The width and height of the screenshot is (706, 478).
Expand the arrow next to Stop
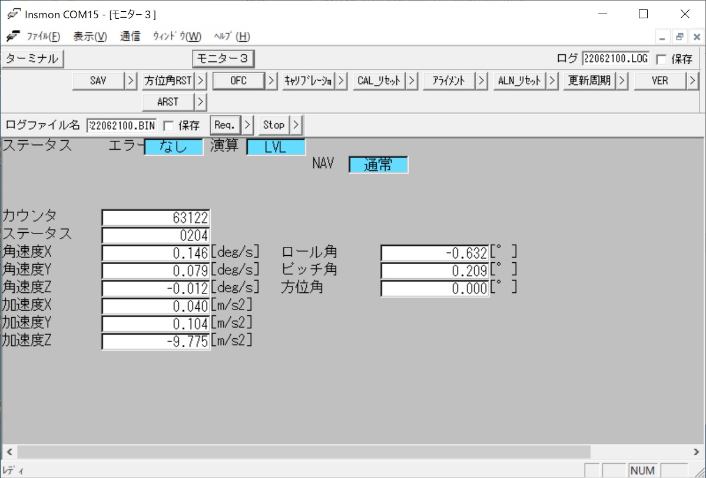[x=296, y=125]
